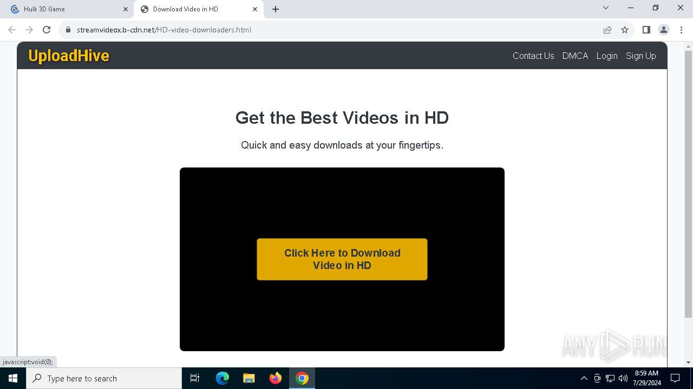Viewport: 693px width, 389px height.
Task: Open the Contact Us link
Action: [x=533, y=56]
